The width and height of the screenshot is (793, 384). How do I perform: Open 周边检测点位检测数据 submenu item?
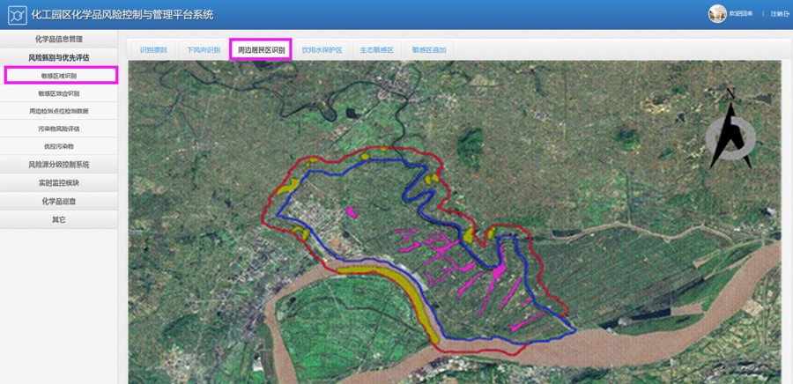pos(59,111)
